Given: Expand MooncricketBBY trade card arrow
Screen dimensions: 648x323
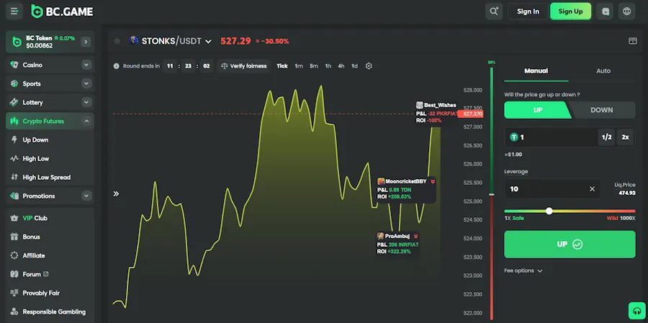Looking at the screenshot, I should [432, 181].
